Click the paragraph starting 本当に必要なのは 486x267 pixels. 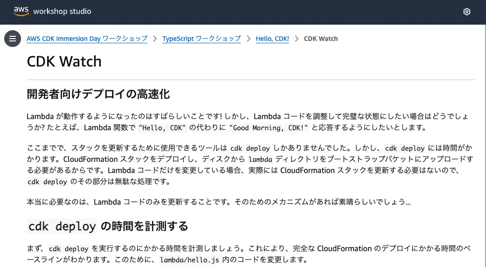coord(219,202)
